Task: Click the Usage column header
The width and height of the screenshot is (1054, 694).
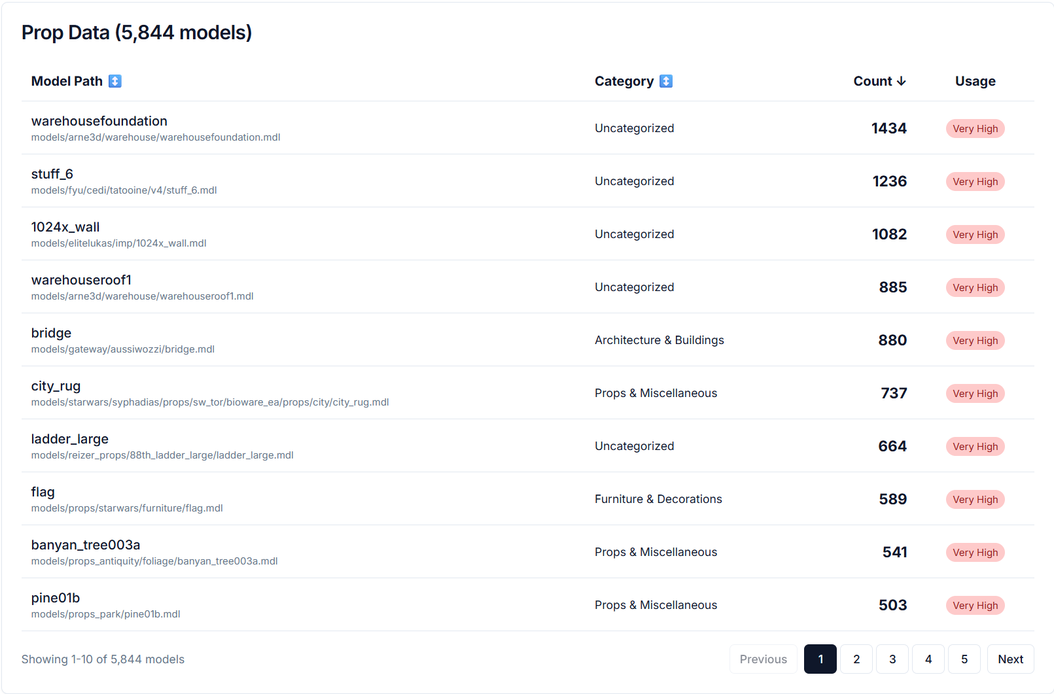Action: pos(975,81)
